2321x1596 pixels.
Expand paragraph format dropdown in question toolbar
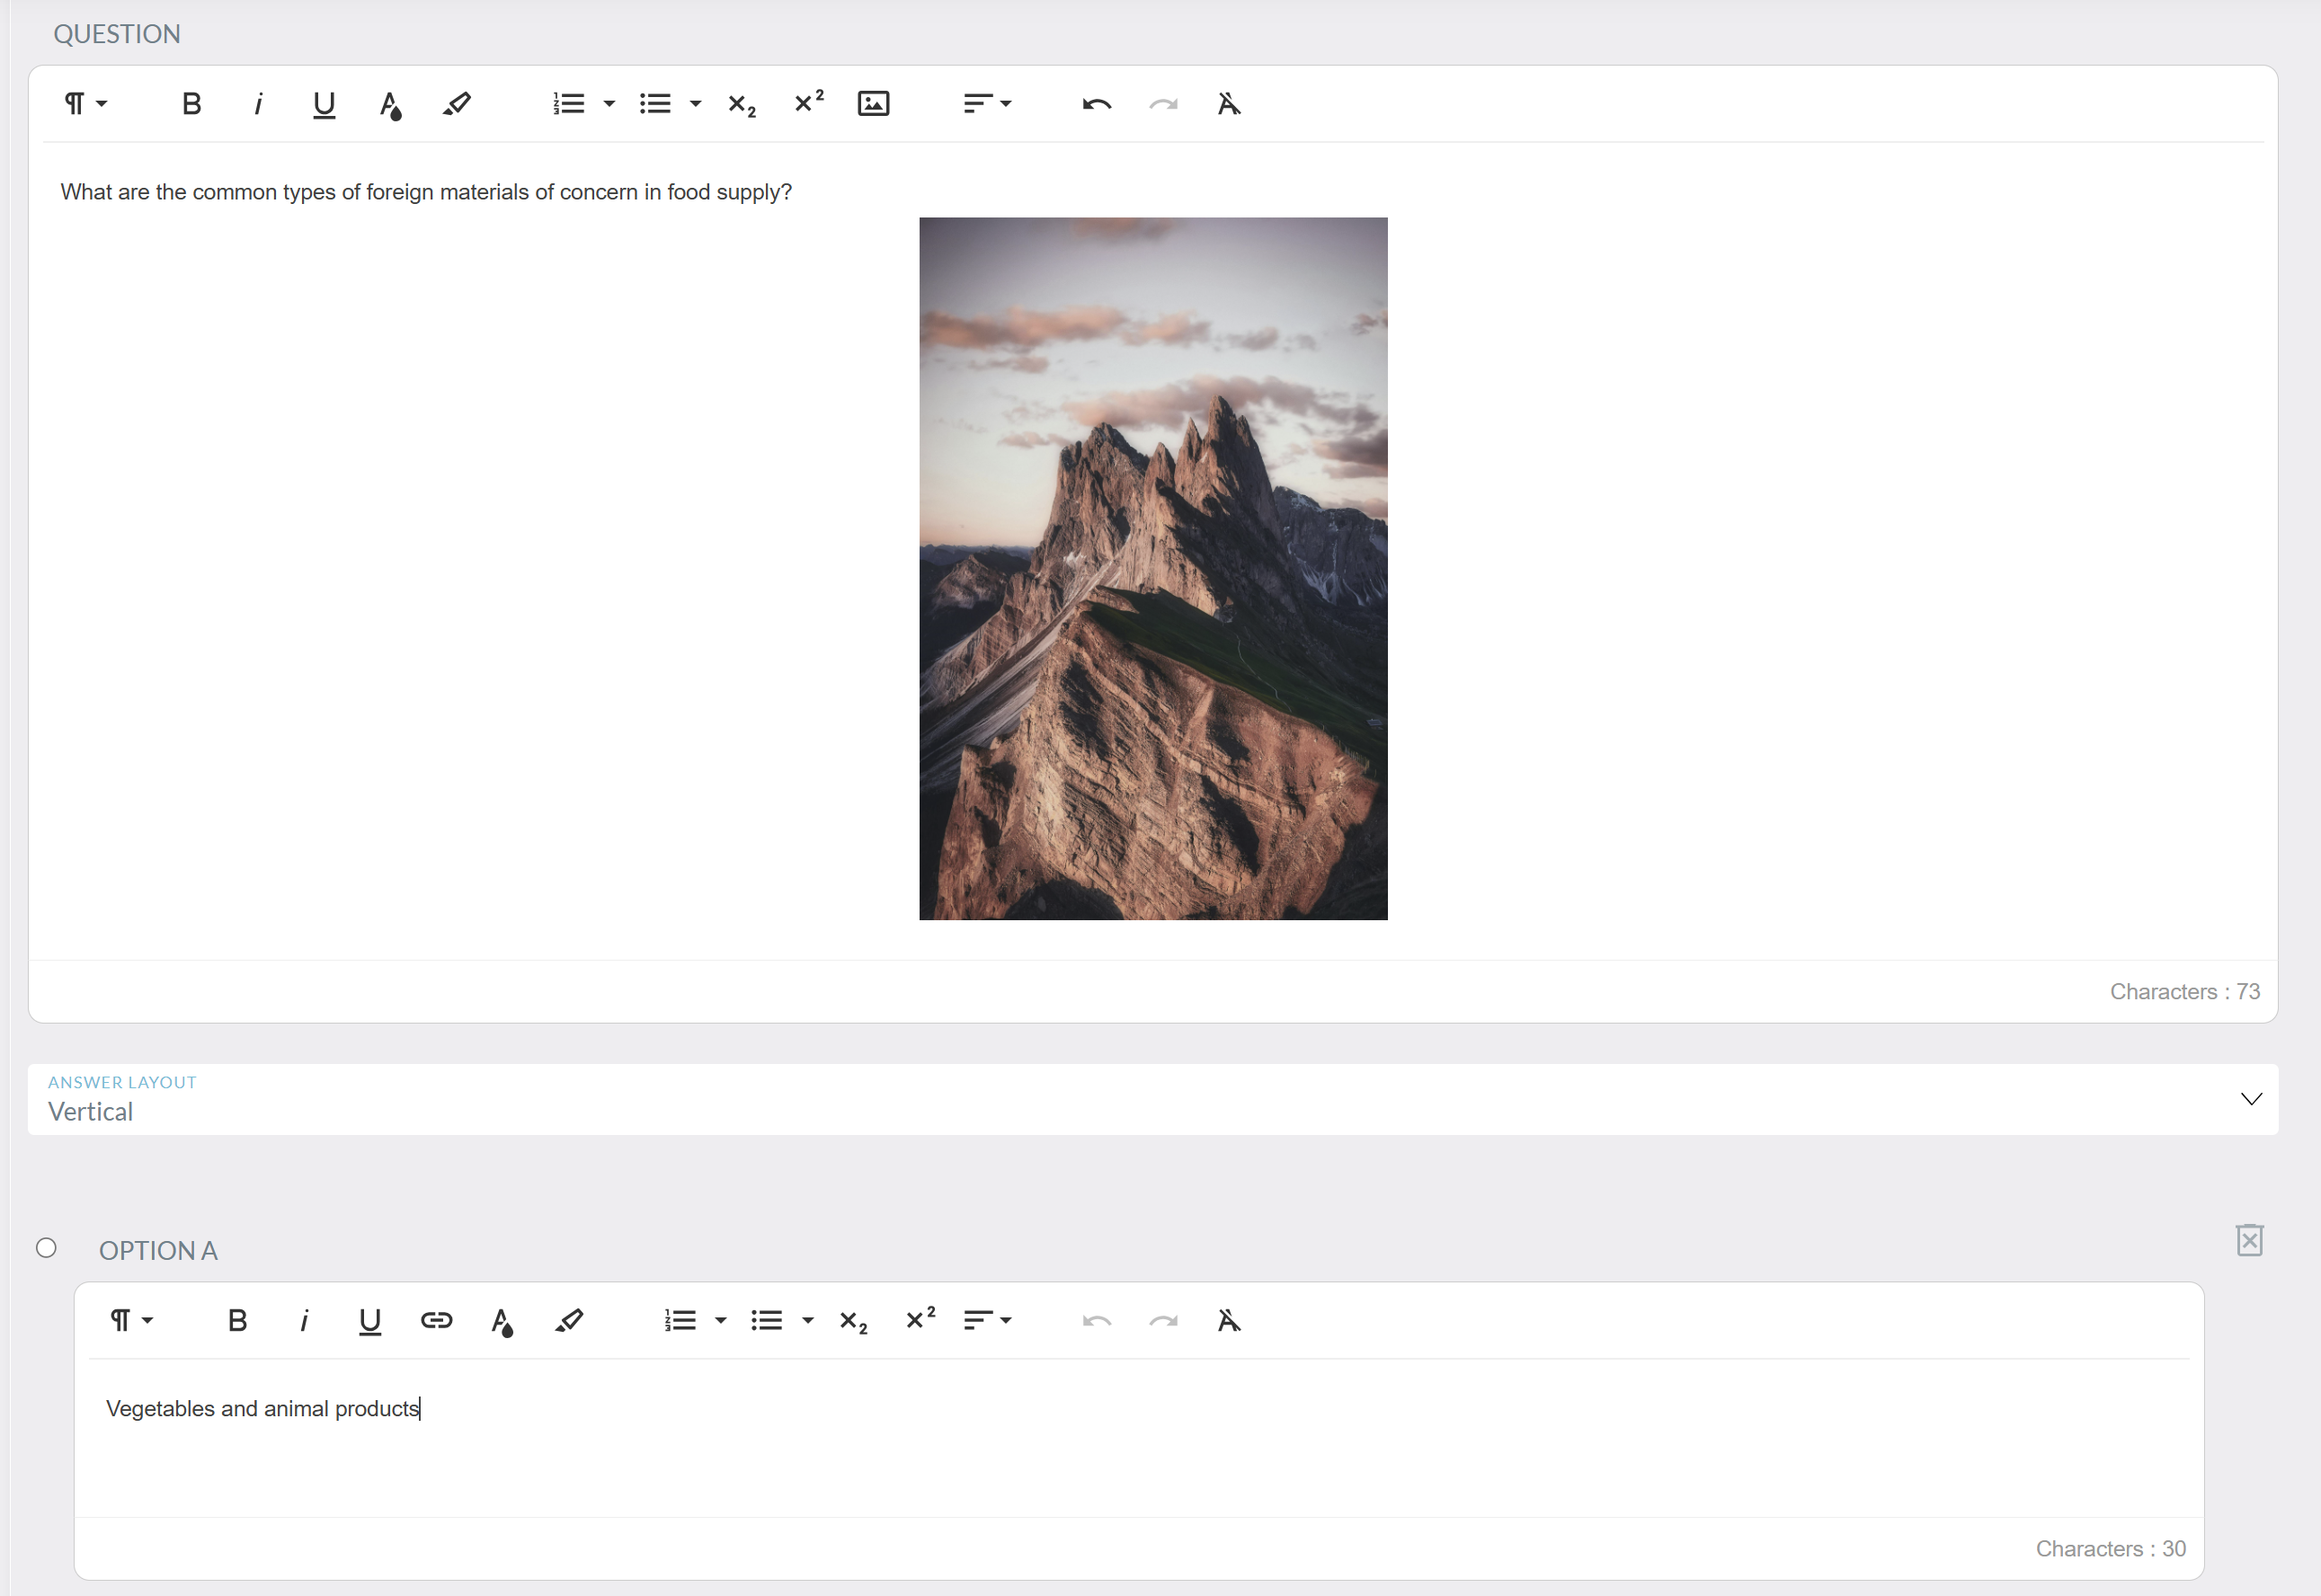click(86, 104)
